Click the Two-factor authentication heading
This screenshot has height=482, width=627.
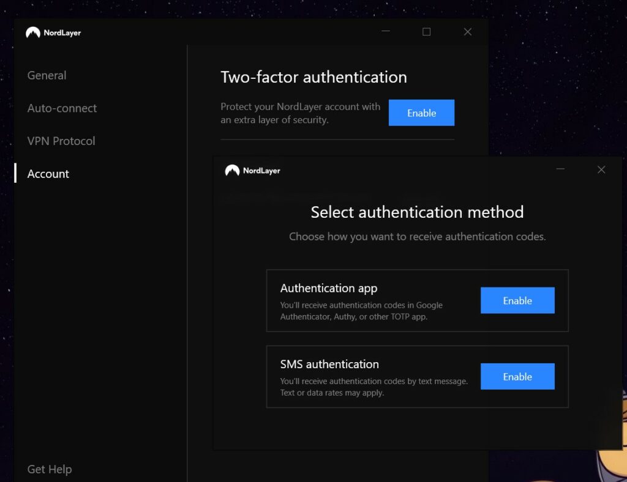[x=313, y=77]
